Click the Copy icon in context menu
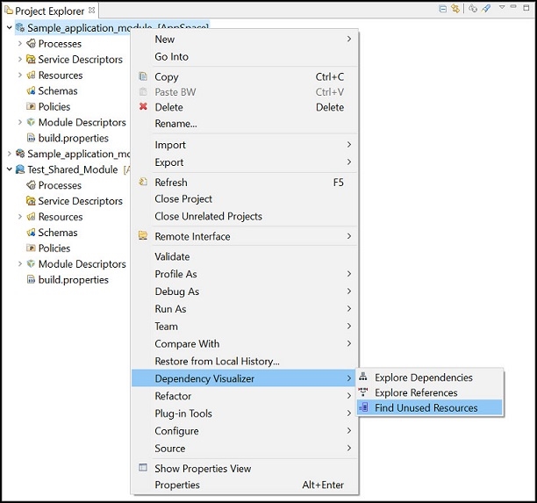This screenshot has width=537, height=503. pyautogui.click(x=143, y=76)
